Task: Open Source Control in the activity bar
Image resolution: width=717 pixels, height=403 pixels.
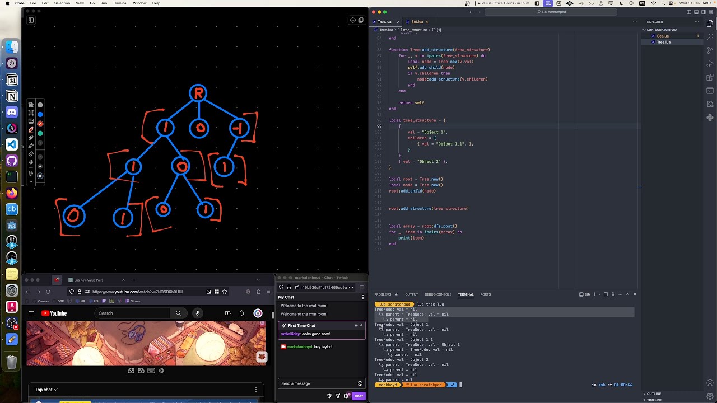Action: [x=710, y=50]
